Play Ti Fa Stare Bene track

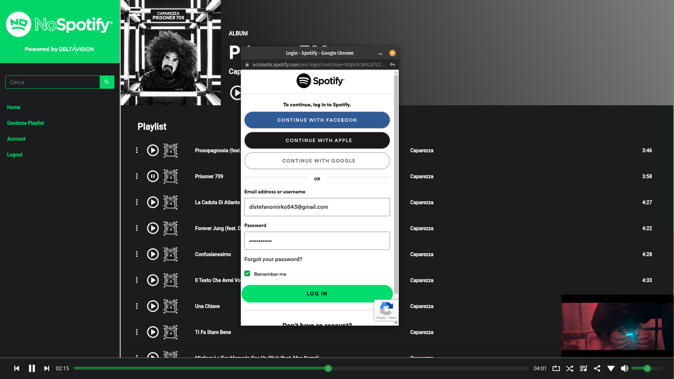(x=153, y=332)
